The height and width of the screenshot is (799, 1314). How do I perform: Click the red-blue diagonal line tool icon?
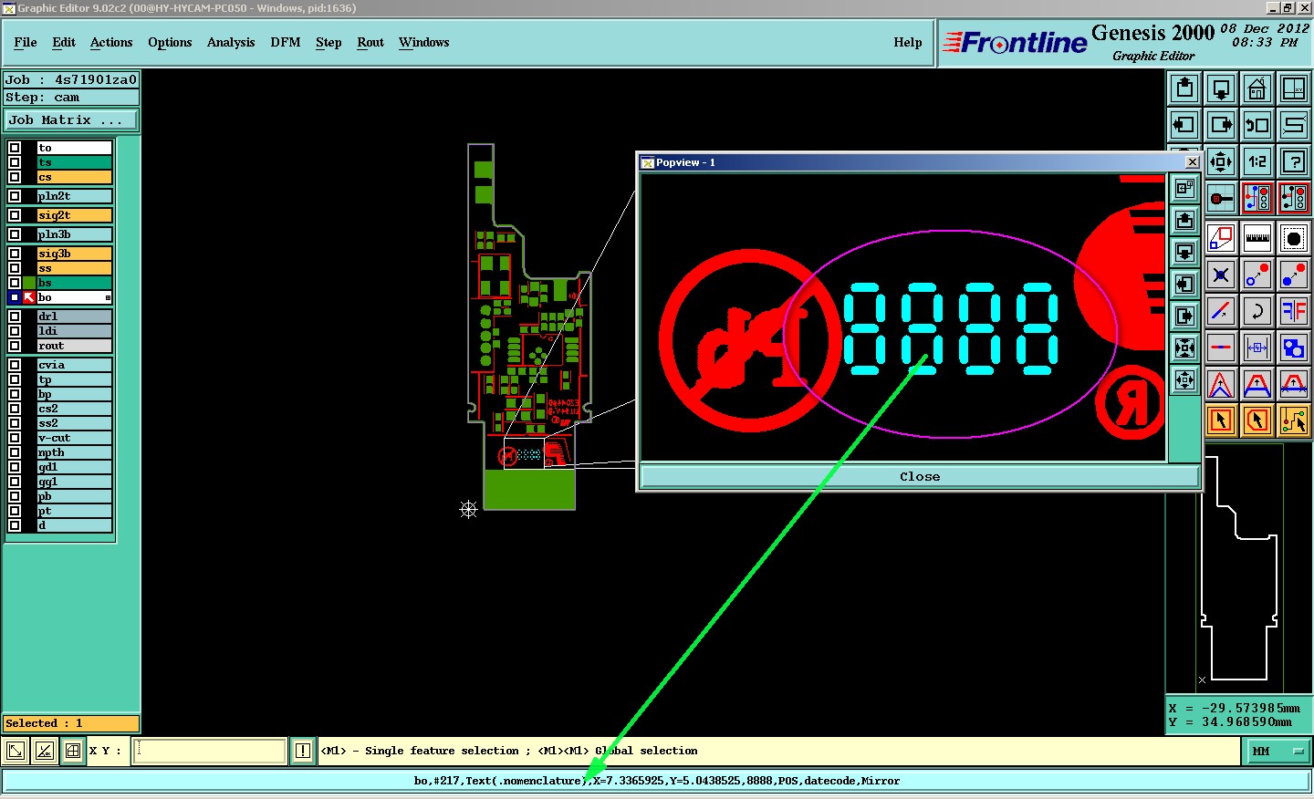tap(1221, 311)
